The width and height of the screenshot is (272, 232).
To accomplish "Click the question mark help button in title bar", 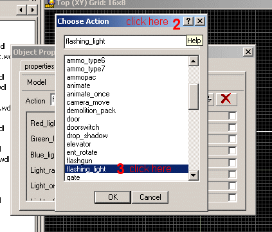I will (188, 21).
